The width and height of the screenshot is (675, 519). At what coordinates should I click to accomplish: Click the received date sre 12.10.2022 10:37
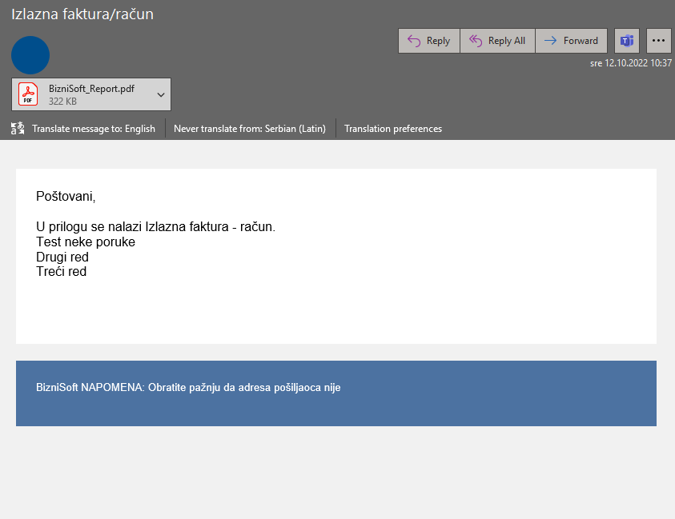630,63
